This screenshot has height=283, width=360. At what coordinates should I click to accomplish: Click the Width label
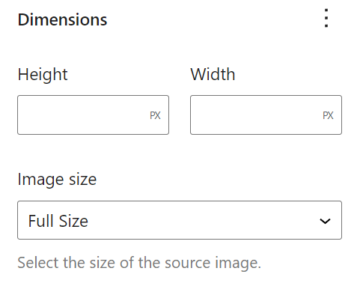213,74
